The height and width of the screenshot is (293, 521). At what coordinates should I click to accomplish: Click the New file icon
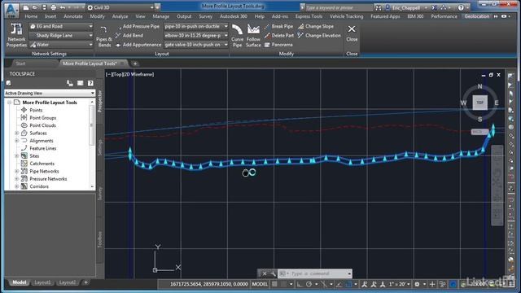click(26, 7)
